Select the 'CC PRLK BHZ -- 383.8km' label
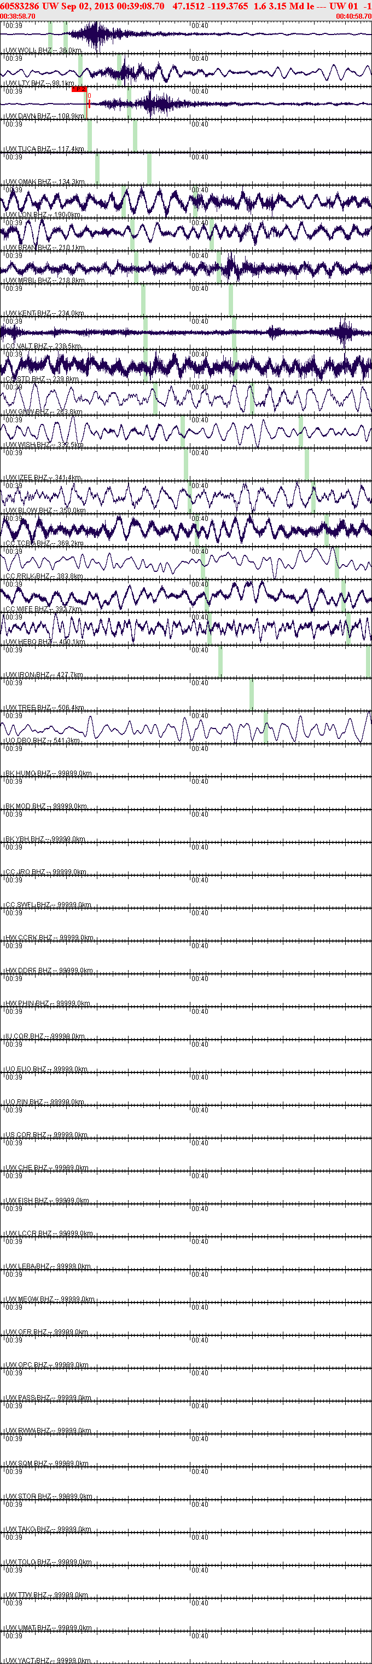The image size is (372, 1664). coord(44,577)
